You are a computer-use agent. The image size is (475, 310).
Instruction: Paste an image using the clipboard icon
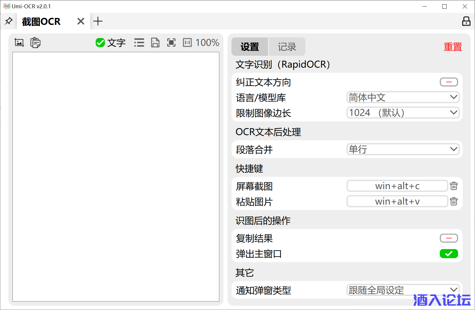tap(36, 43)
